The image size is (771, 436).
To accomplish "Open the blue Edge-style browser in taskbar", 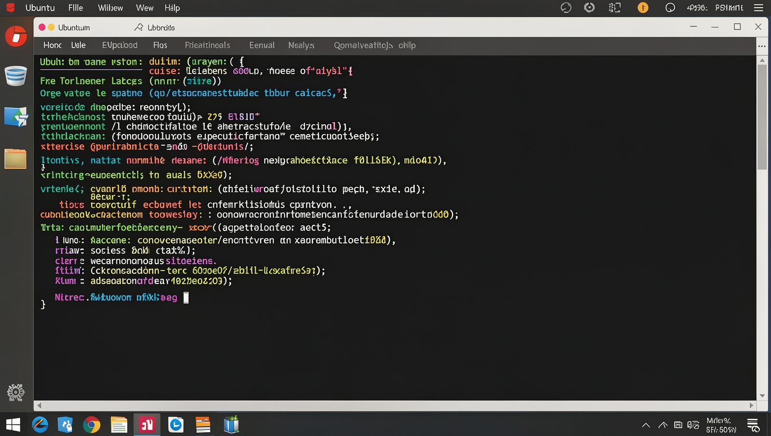I will point(40,425).
